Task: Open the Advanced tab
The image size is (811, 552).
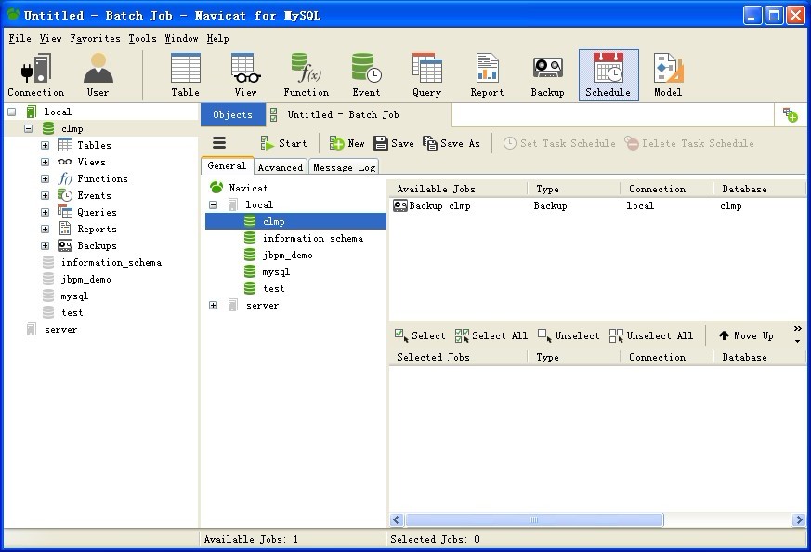Action: coord(281,167)
